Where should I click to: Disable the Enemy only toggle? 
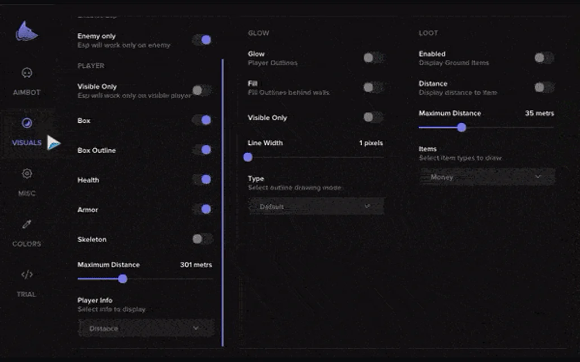click(x=202, y=40)
